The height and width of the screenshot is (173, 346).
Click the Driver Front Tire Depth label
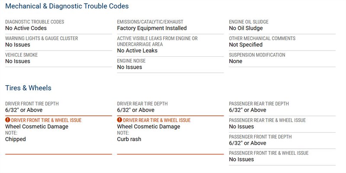[x=32, y=104]
